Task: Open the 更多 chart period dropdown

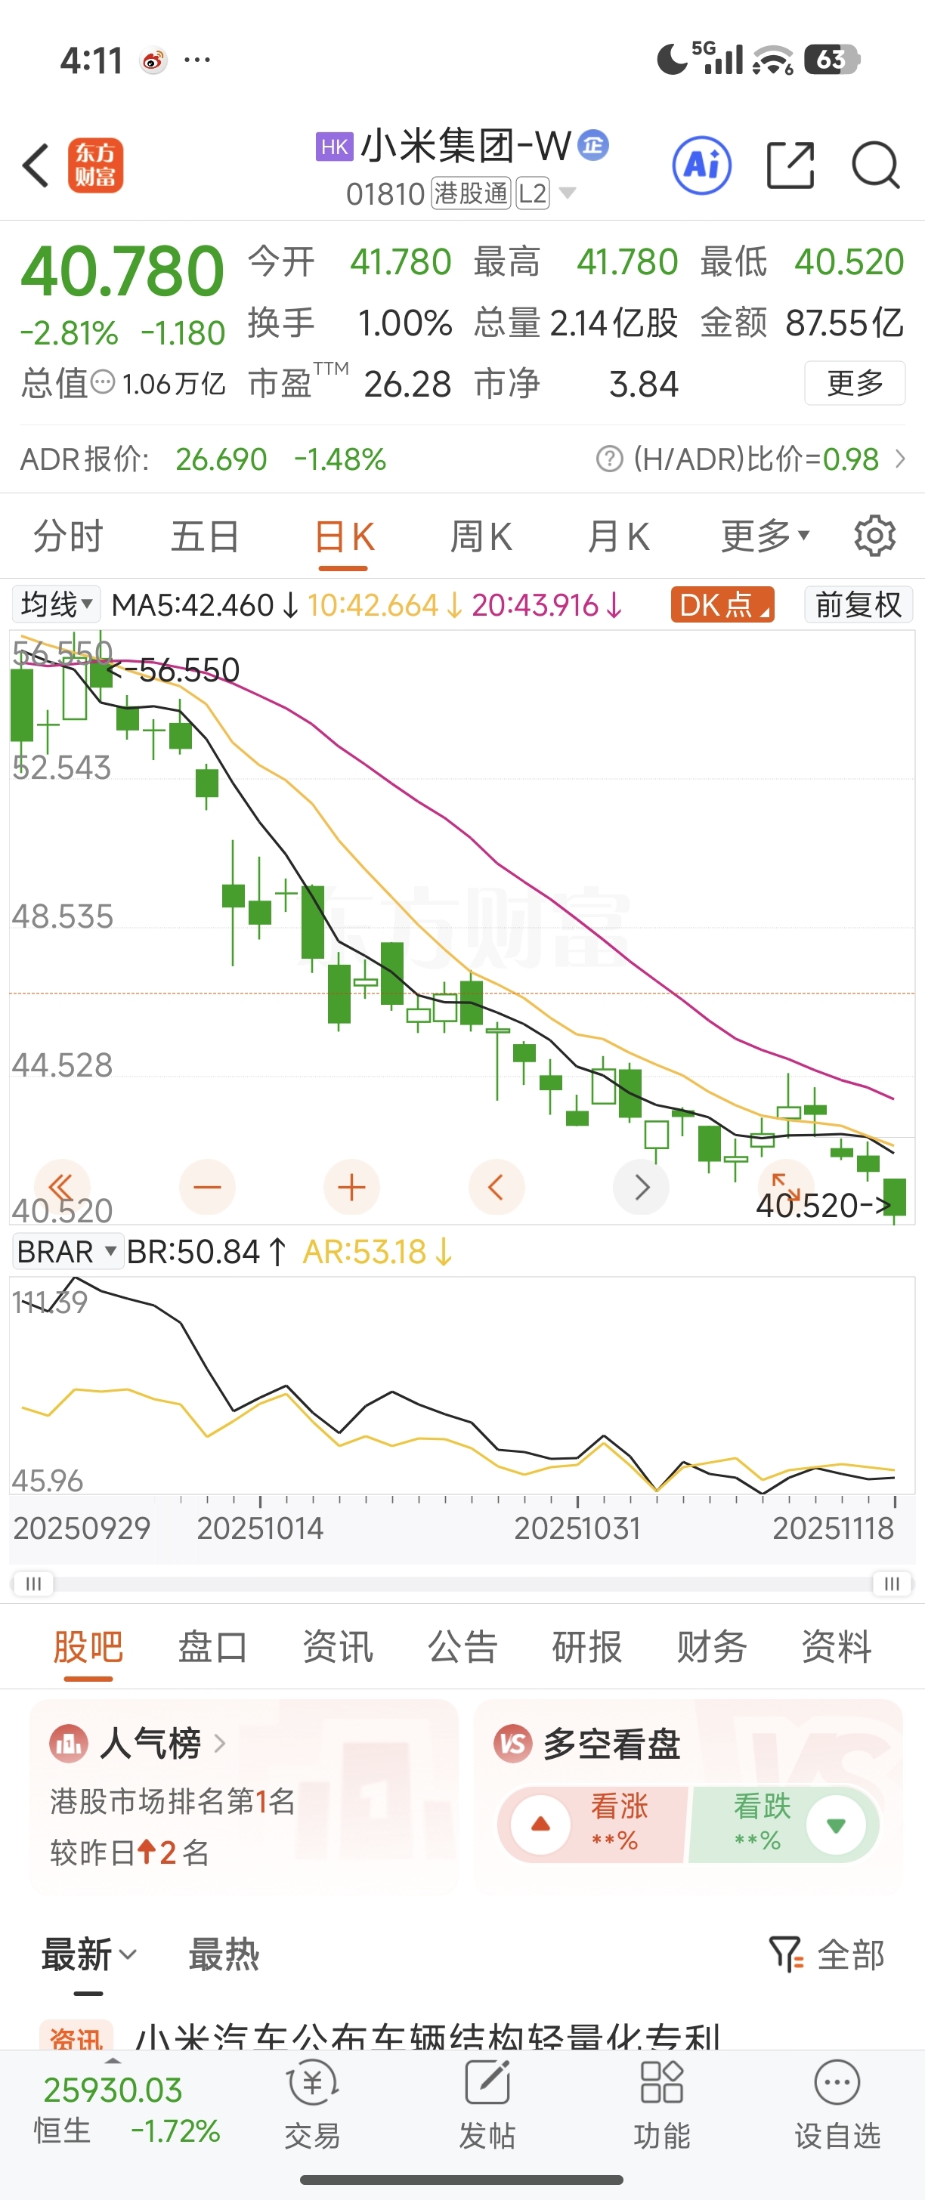Action: pos(765,536)
